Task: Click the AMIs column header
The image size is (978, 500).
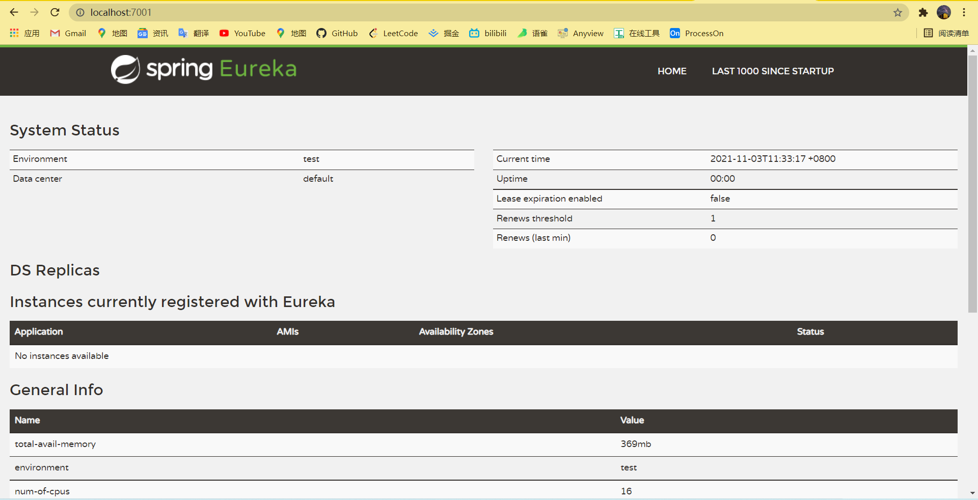Action: 288,331
